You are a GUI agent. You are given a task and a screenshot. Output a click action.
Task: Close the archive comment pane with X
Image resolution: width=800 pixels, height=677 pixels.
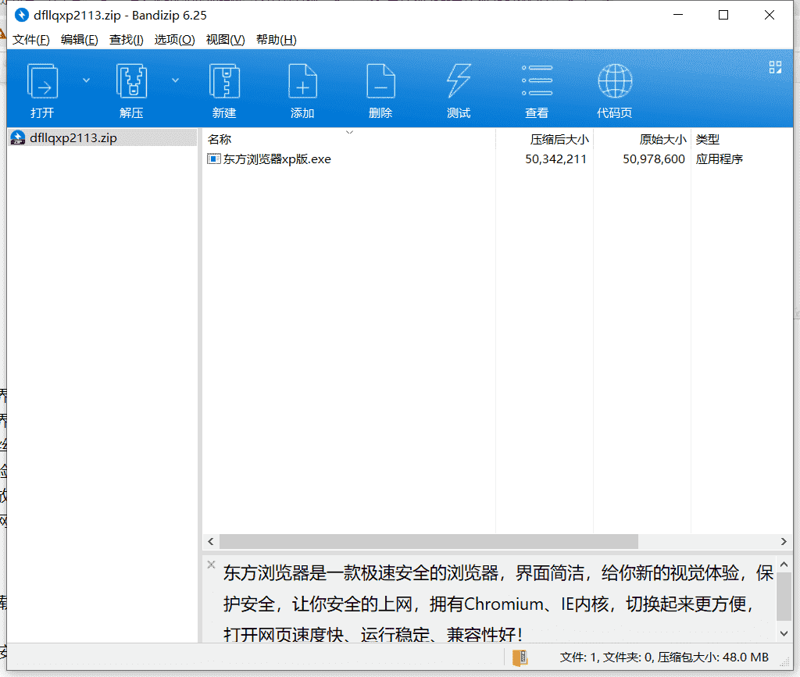pyautogui.click(x=211, y=565)
